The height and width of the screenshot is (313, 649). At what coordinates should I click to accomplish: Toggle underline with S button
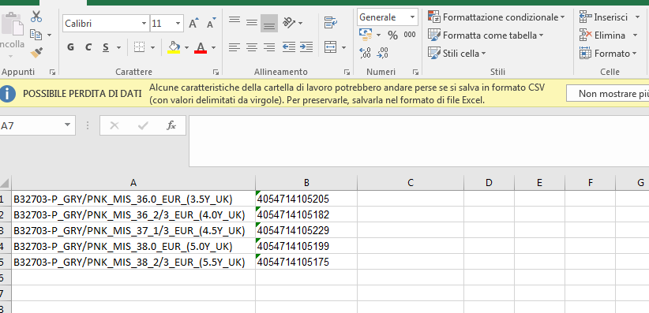point(106,47)
